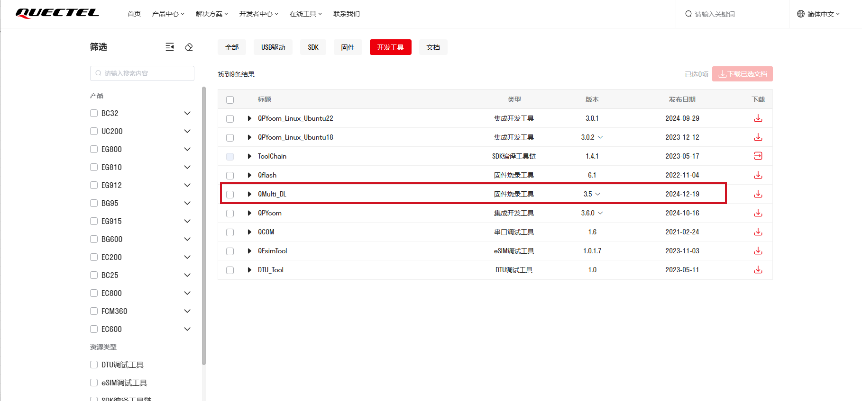Go to 首页 in the navigation
Screen dimensions: 862x401
click(x=134, y=14)
